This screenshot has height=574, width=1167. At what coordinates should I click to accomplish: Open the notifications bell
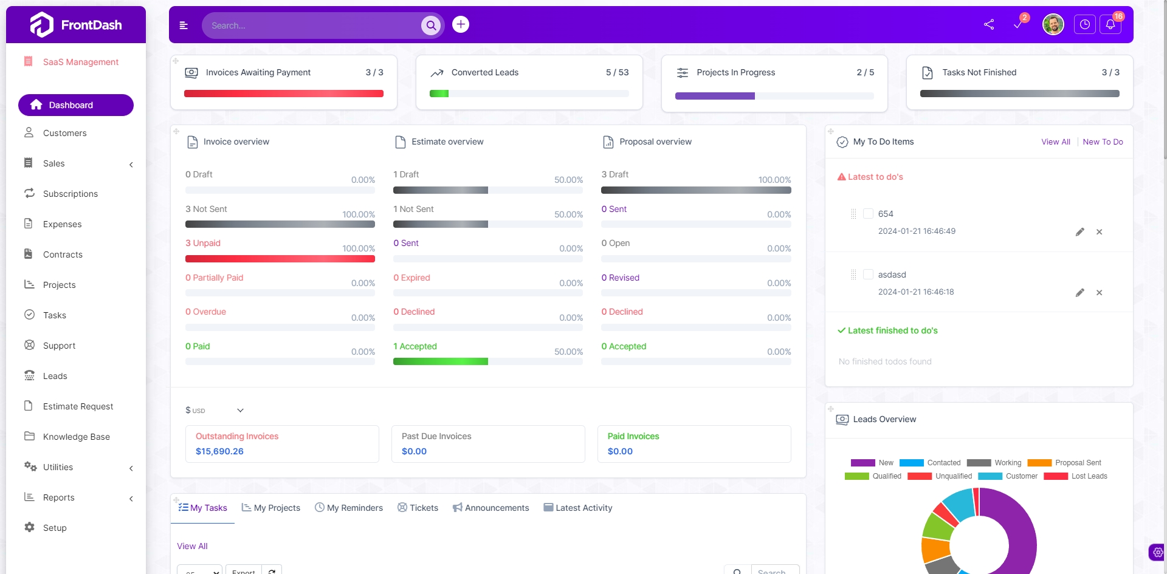[1111, 25]
